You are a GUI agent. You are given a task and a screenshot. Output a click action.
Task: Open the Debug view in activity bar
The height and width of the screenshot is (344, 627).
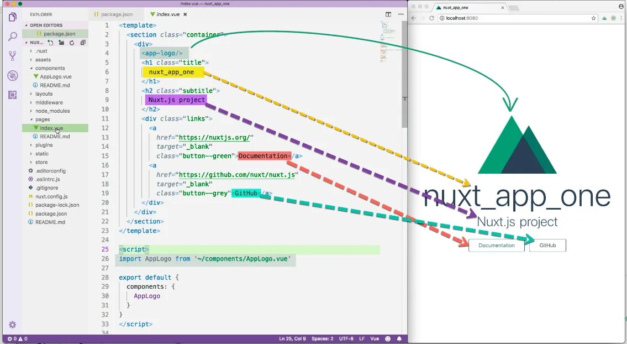point(12,75)
